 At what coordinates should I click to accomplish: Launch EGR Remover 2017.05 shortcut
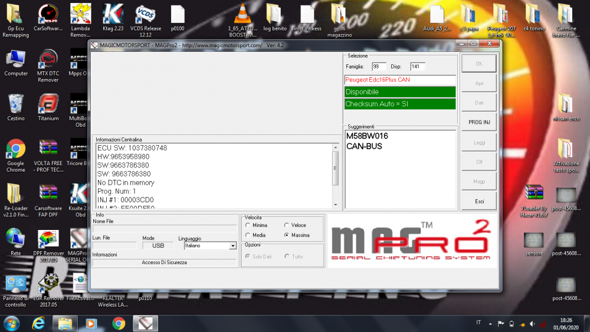(48, 291)
